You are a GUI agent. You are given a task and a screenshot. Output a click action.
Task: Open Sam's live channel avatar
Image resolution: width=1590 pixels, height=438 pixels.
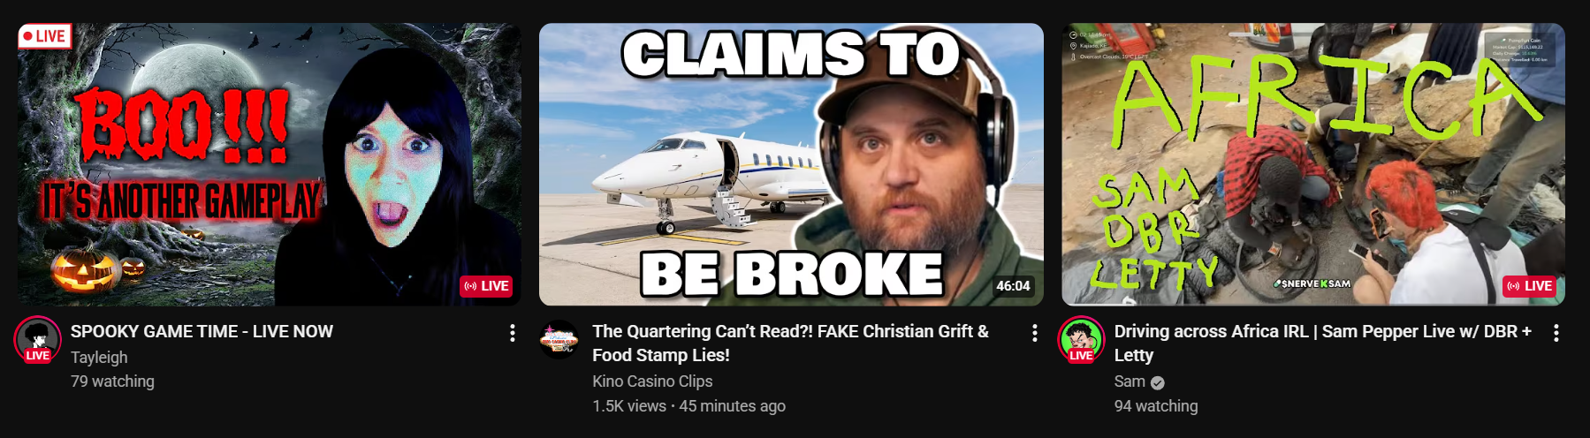pyautogui.click(x=1082, y=339)
